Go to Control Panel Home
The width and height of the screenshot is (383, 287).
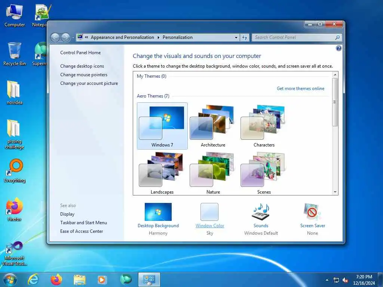click(80, 52)
